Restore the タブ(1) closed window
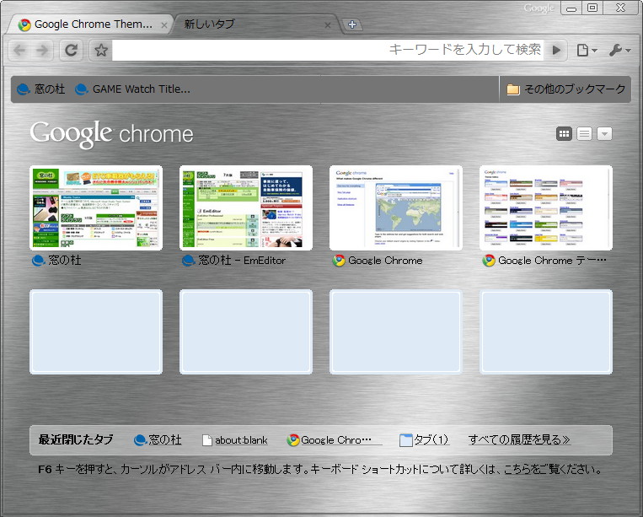Viewport: 643px width, 517px height. coord(424,440)
